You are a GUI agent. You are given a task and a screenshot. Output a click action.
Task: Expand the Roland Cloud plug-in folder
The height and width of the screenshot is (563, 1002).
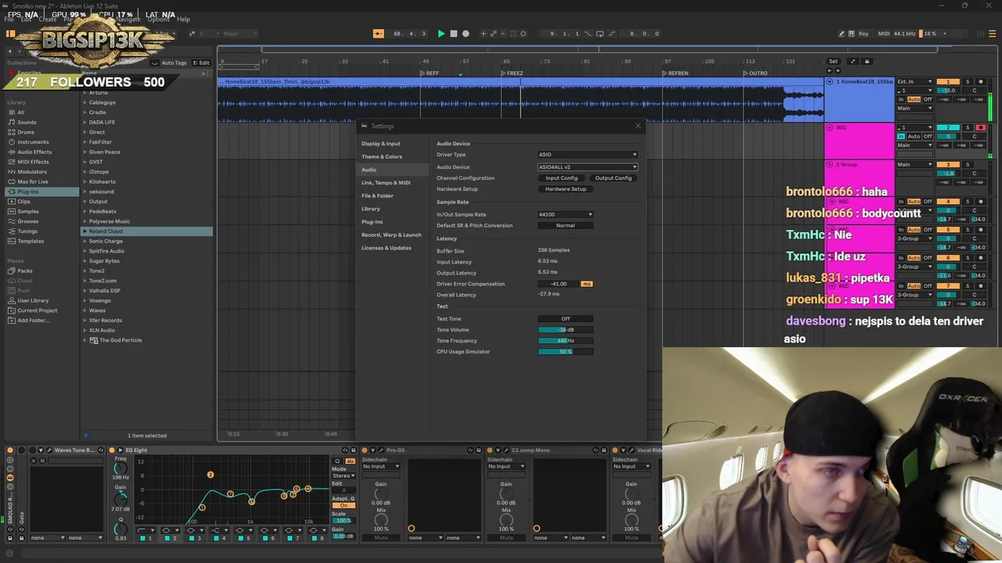coord(85,231)
